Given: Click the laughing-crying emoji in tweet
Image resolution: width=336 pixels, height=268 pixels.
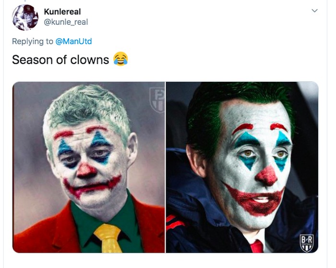Looking at the screenshot, I should 120,60.
